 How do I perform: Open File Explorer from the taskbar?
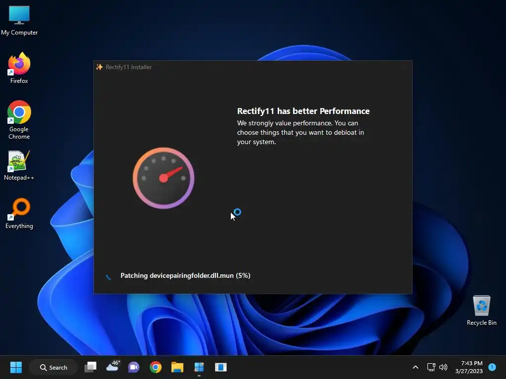(x=177, y=367)
